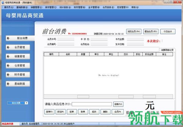The image size is (183, 127).
Task: Click the 发卡日期 field
Action: pos(135,44)
